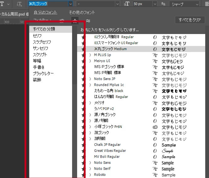Click OpenType icon for 源ノ角ゴシック
The image size is (209, 178).
tap(155, 115)
